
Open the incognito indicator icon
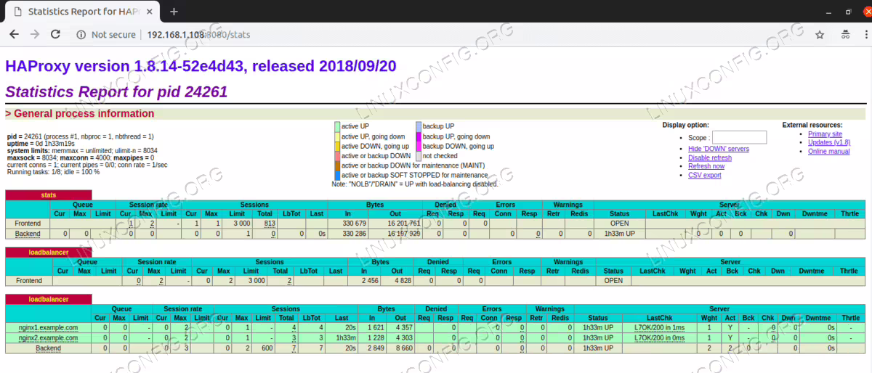click(x=844, y=35)
